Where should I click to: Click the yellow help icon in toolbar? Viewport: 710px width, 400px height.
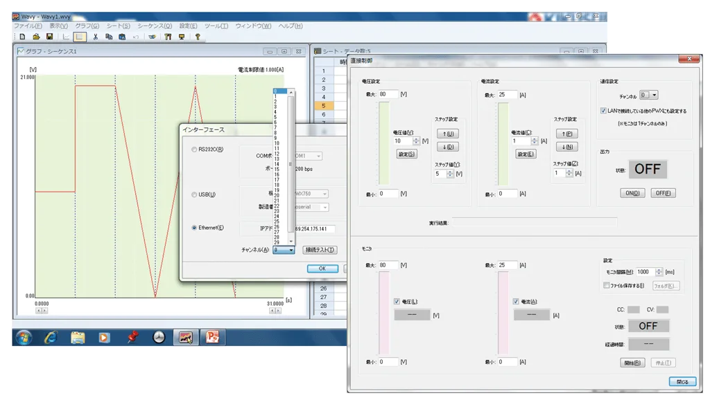click(x=198, y=37)
